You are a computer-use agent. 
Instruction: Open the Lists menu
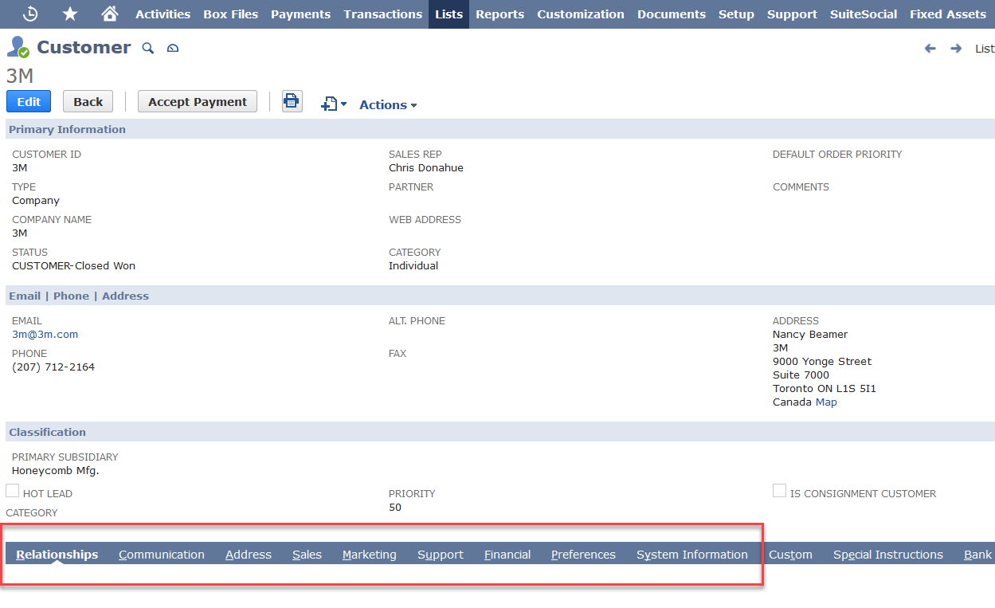[449, 14]
